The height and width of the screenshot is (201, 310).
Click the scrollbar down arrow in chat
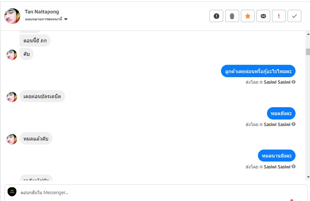pyautogui.click(x=308, y=177)
